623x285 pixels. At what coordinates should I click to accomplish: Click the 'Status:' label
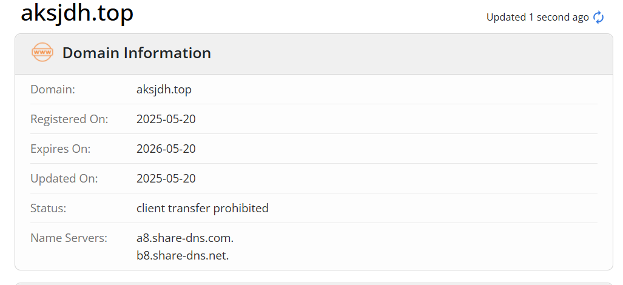tap(49, 208)
